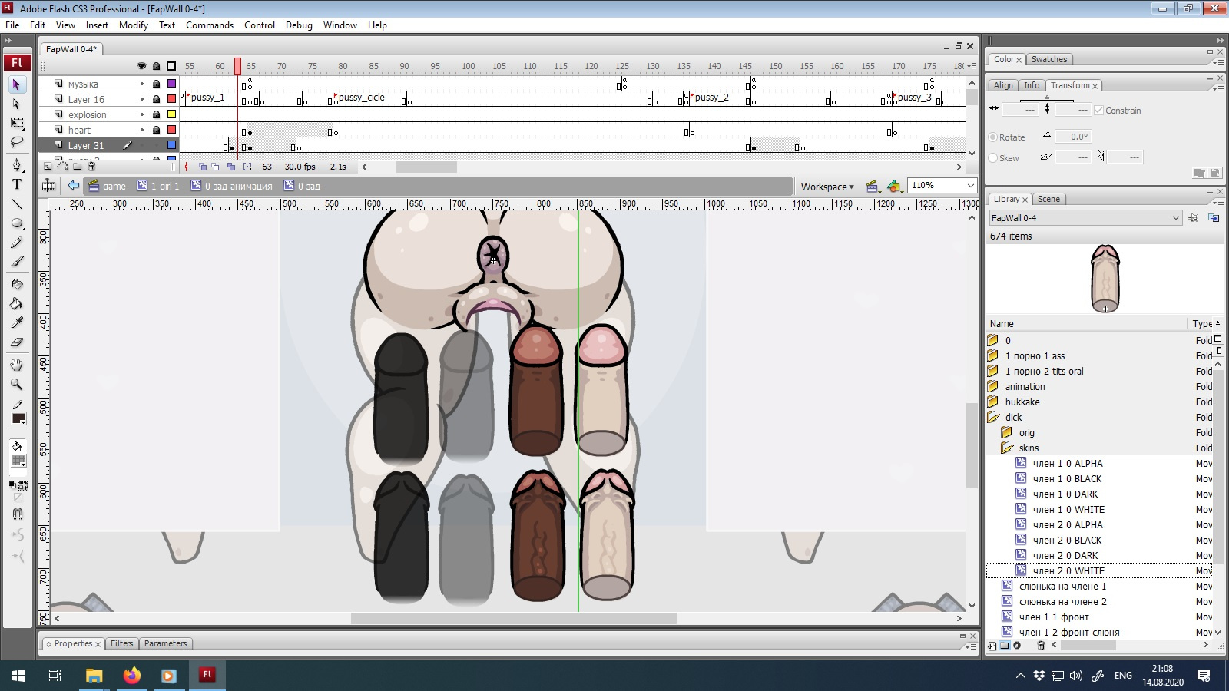
Task: Expand the orig folder in Library
Action: coord(1006,432)
